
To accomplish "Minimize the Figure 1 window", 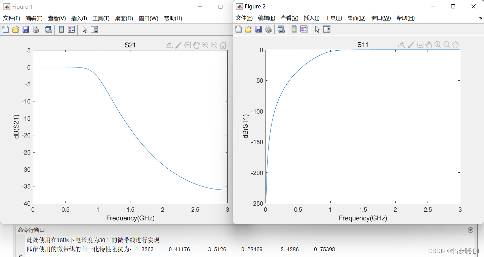I will pyautogui.click(x=200, y=7).
